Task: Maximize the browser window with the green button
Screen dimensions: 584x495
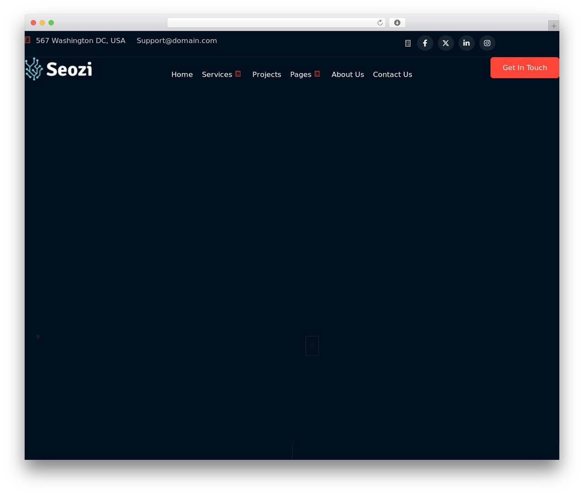Action: 51,23
